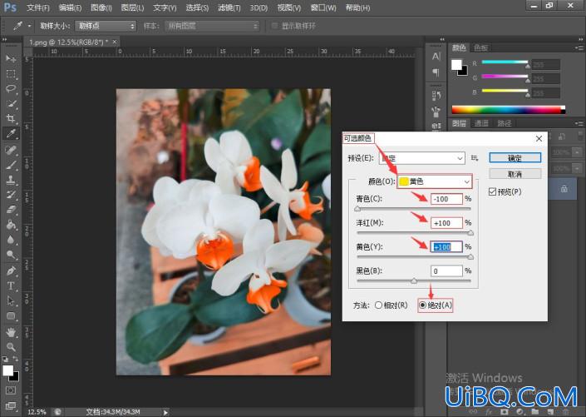This screenshot has height=417, width=586.
Task: Select the Eraser tool
Action: [x=11, y=210]
